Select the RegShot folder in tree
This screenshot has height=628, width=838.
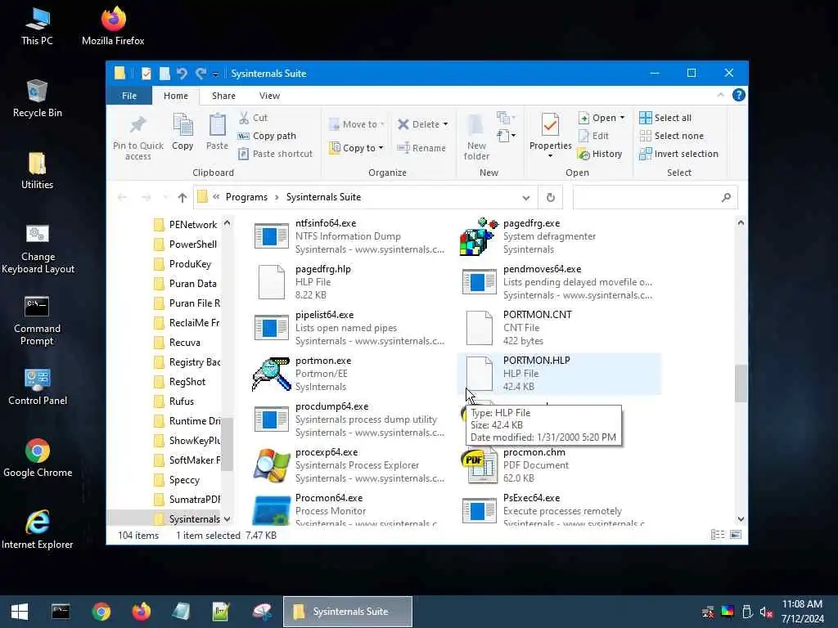(187, 381)
